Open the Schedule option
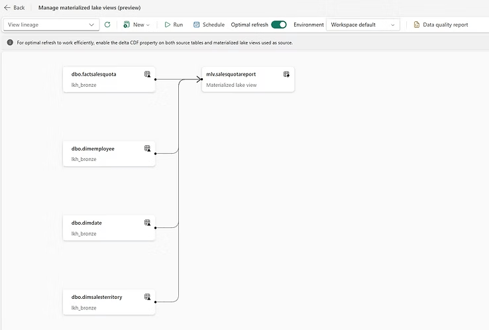489x330 pixels. (209, 25)
